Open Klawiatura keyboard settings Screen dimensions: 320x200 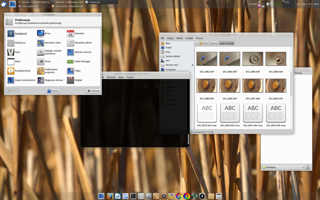(16, 43)
